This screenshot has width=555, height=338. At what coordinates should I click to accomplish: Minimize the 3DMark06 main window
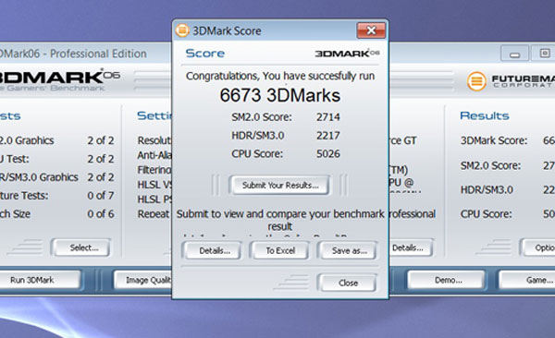[514, 54]
